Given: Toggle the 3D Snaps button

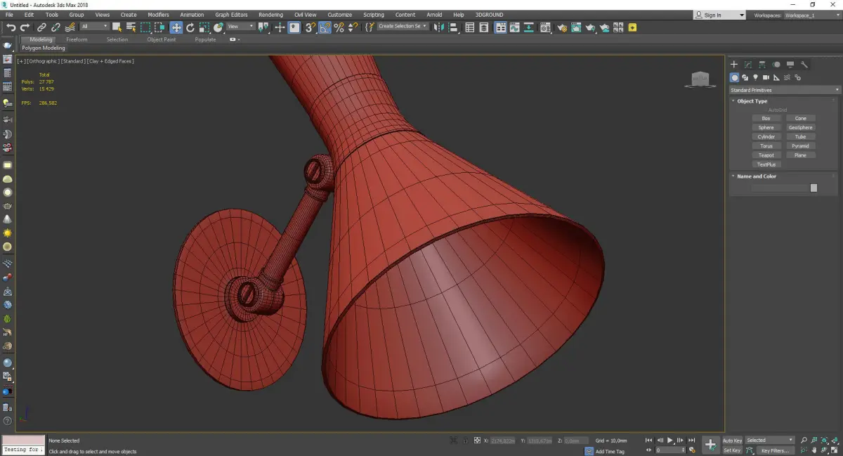Looking at the screenshot, I should 310,27.
